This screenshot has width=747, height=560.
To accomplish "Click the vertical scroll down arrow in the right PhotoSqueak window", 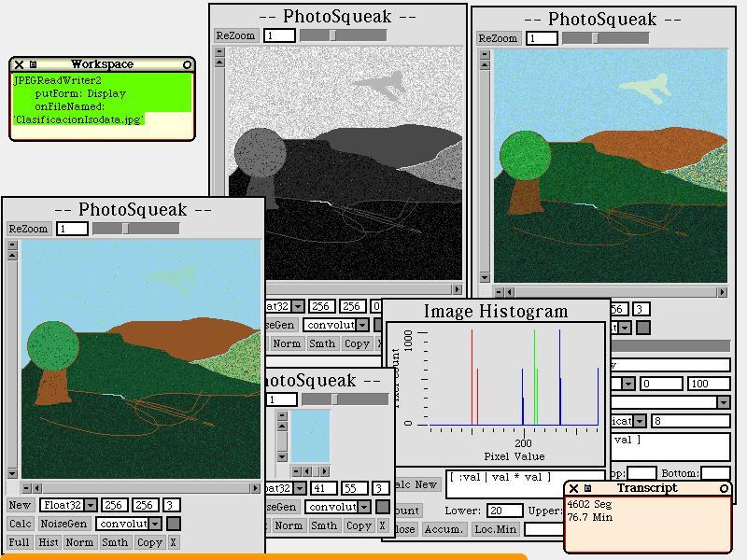I will tap(485, 277).
